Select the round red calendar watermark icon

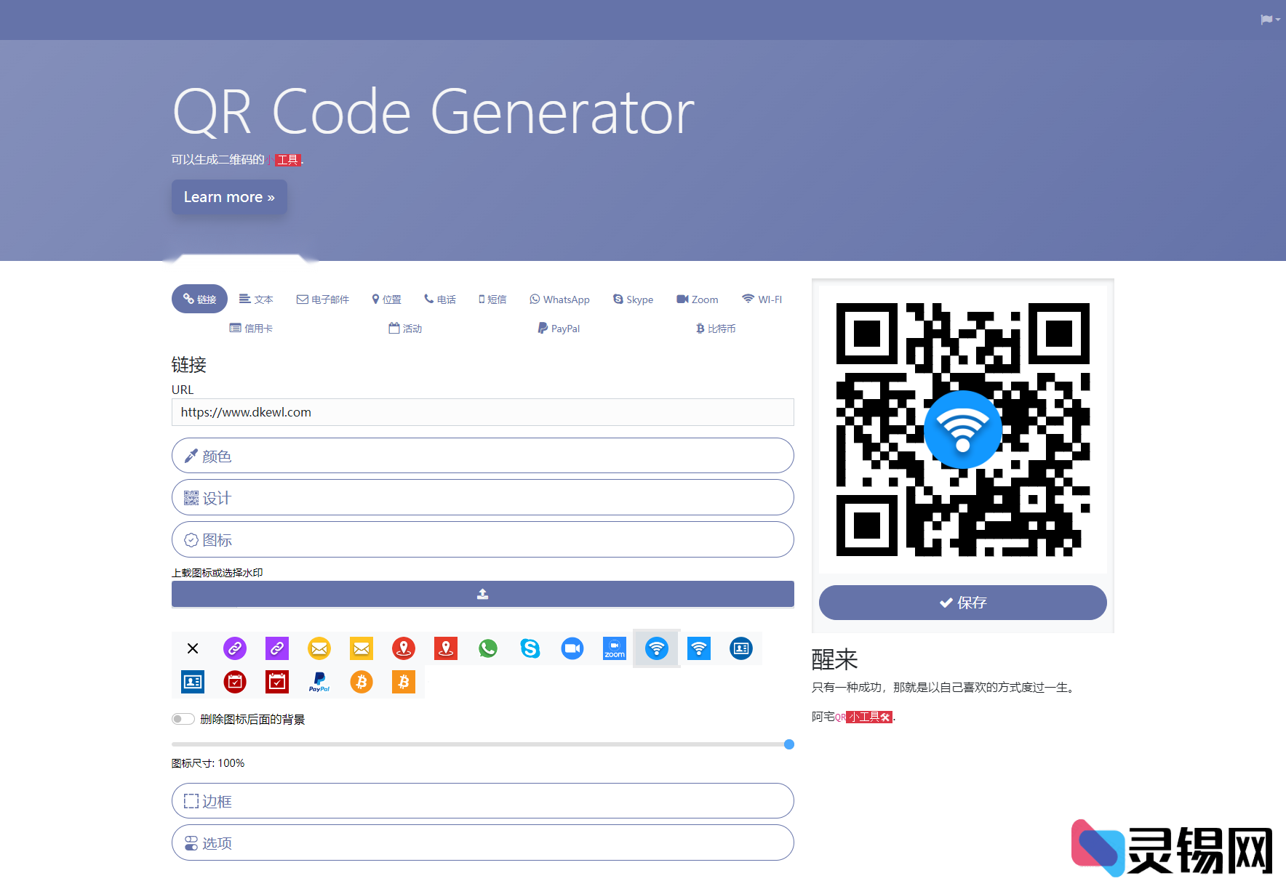click(x=235, y=682)
